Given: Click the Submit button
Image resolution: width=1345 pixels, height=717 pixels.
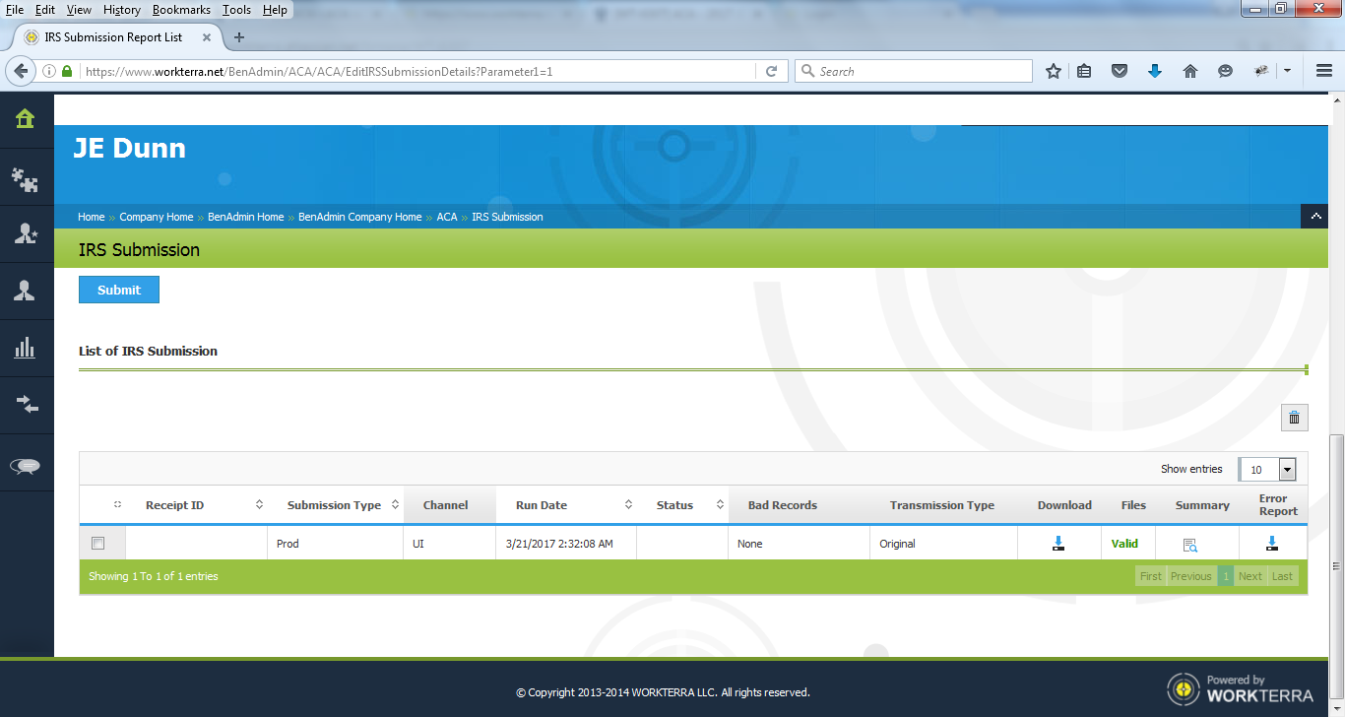Looking at the screenshot, I should click(x=119, y=290).
